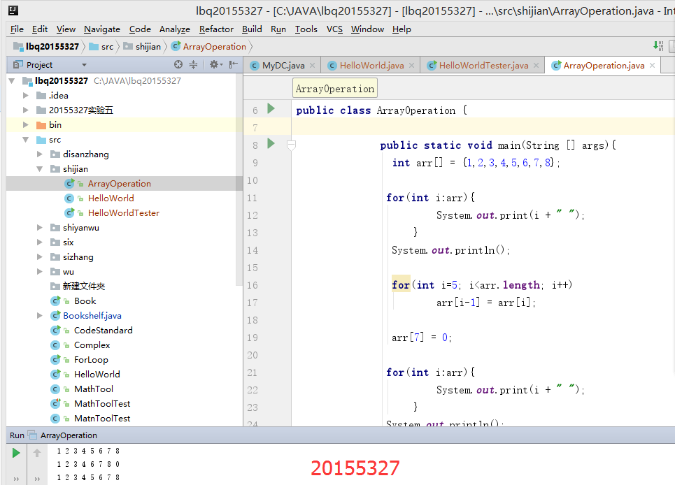
Task: Select the MatnToolTest class
Action: [x=102, y=418]
